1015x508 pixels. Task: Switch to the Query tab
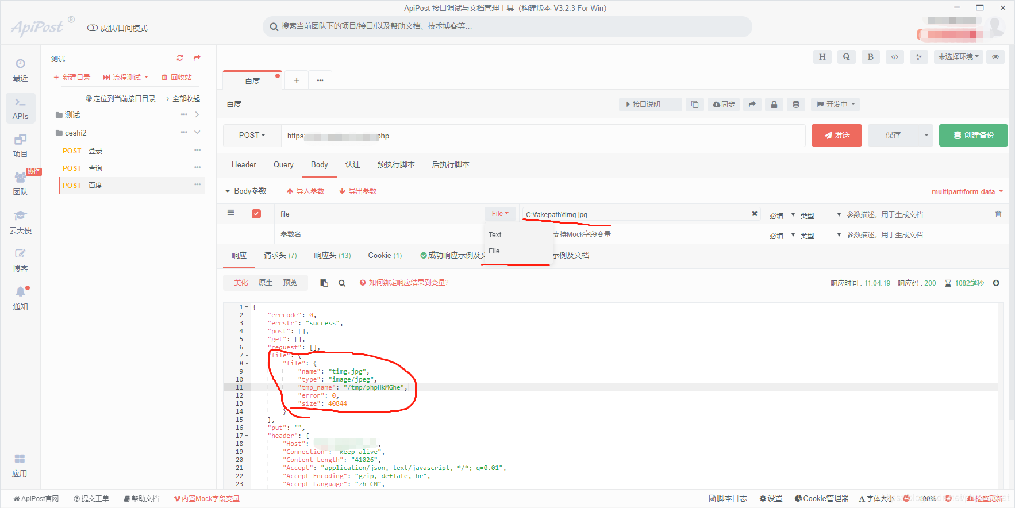pos(283,165)
